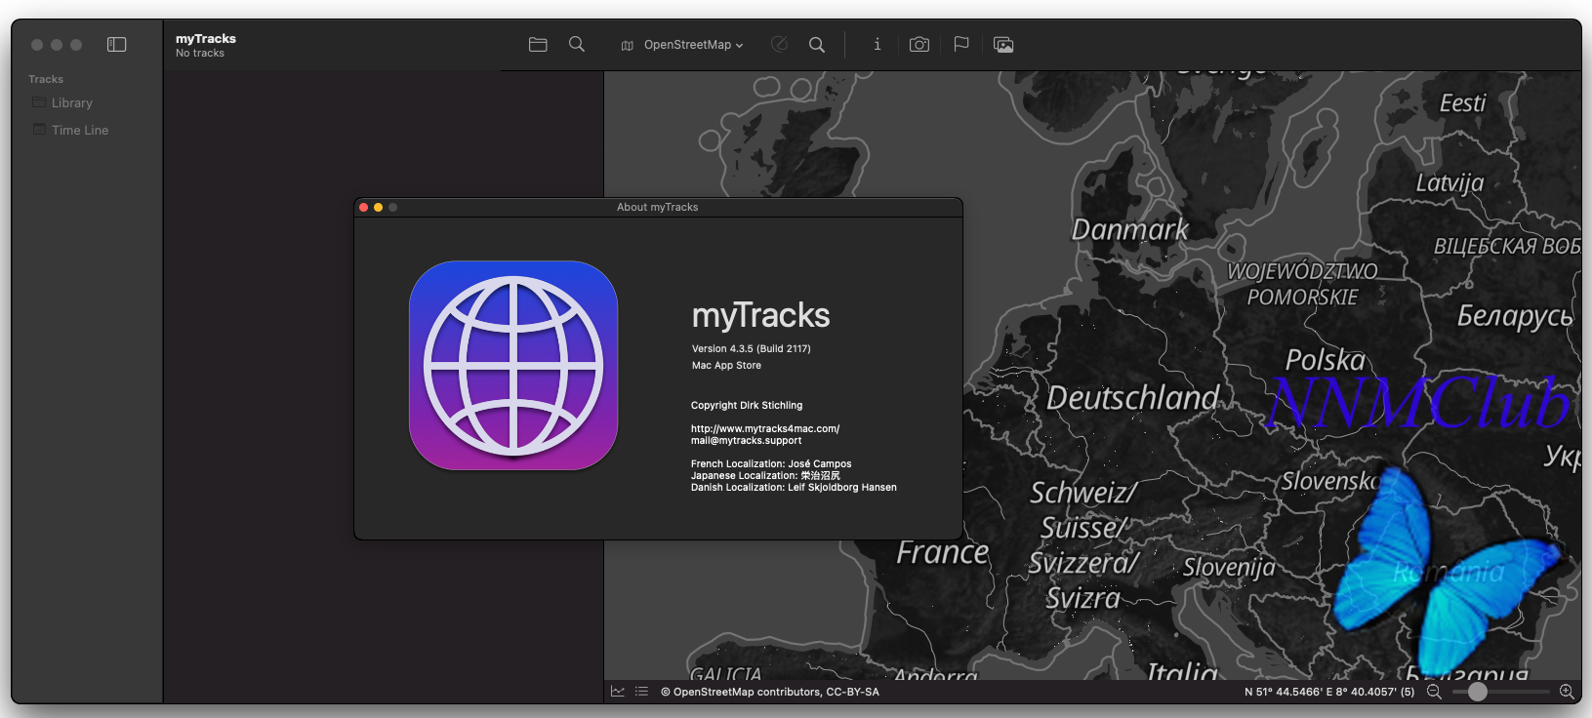Click Polska label on the map

(x=1326, y=360)
